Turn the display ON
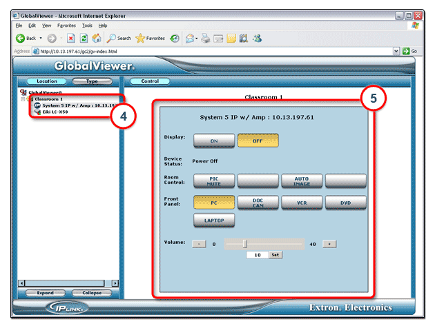The height and width of the screenshot is (328, 435). tap(213, 141)
